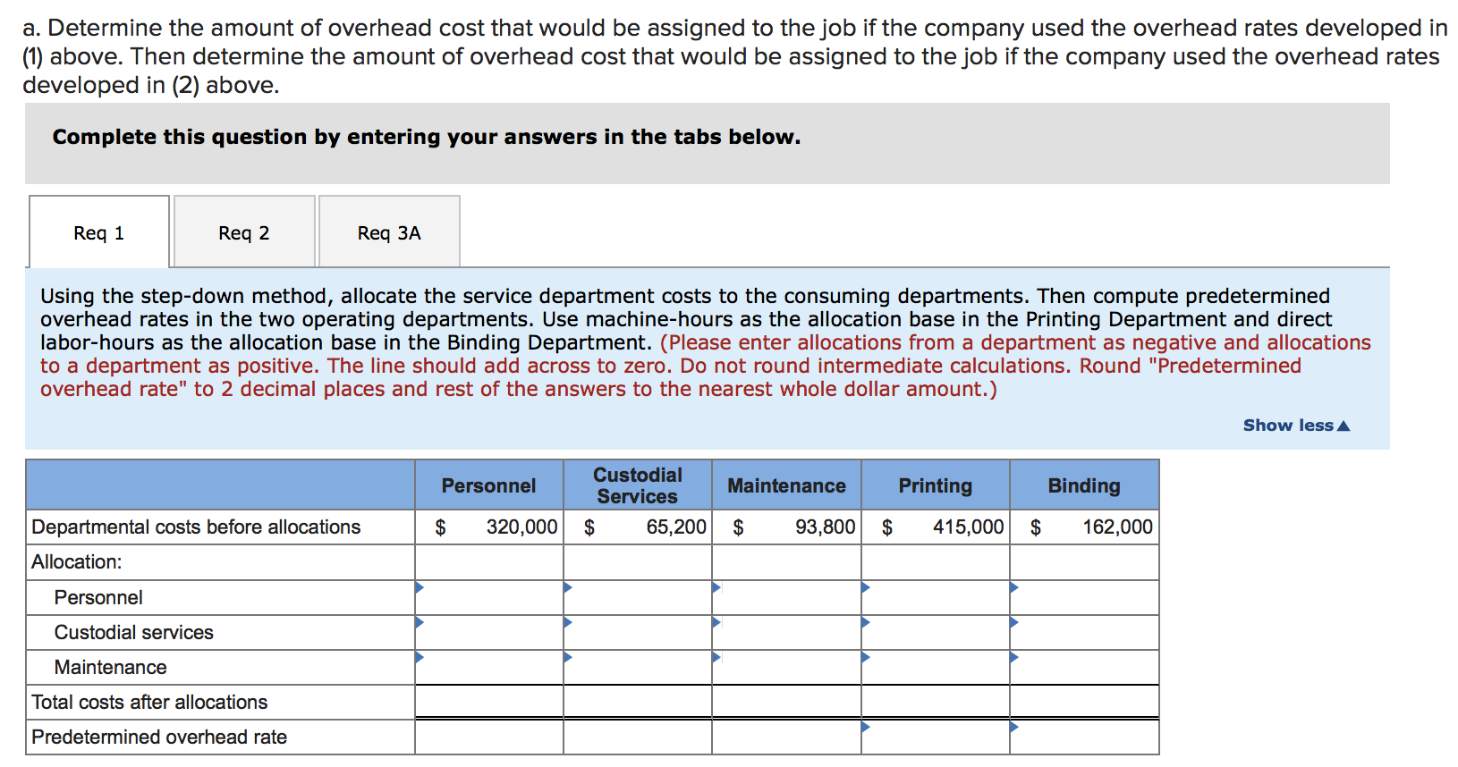This screenshot has height=767, width=1458.
Task: Select the Predetermined overhead rate cell under Printing
Action: point(935,737)
